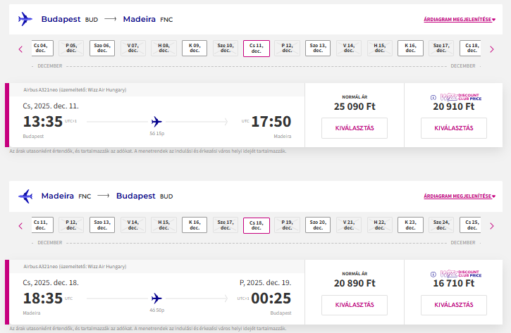
Task: Expand outbound Árdiagram megjelenítése price chart
Action: (x=460, y=20)
